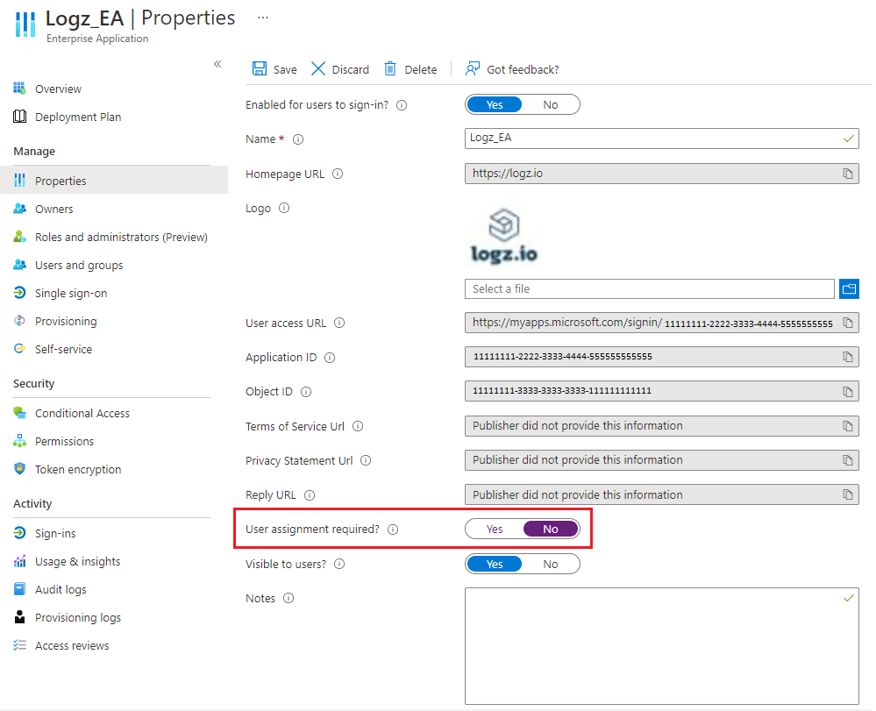The height and width of the screenshot is (711, 876).
Task: Click the Delete trash icon
Action: click(x=390, y=68)
